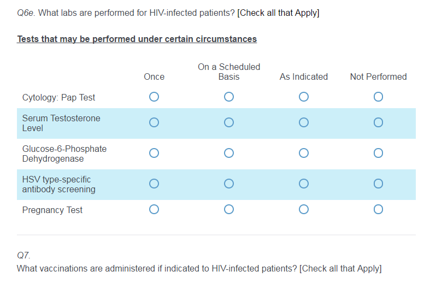Mark HSV antibody screening as scheduled basis
The height and width of the screenshot is (283, 424).
(x=229, y=184)
